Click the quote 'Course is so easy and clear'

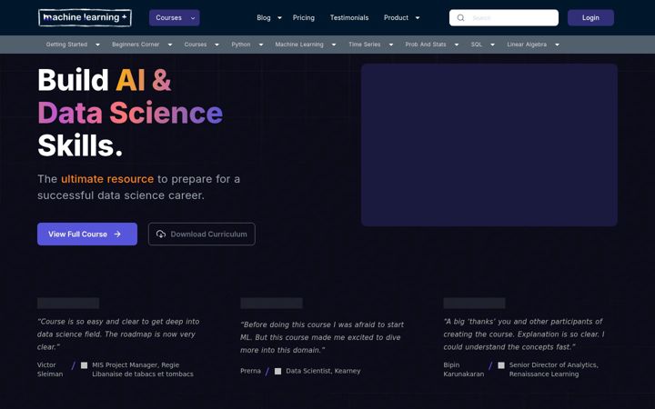point(118,334)
